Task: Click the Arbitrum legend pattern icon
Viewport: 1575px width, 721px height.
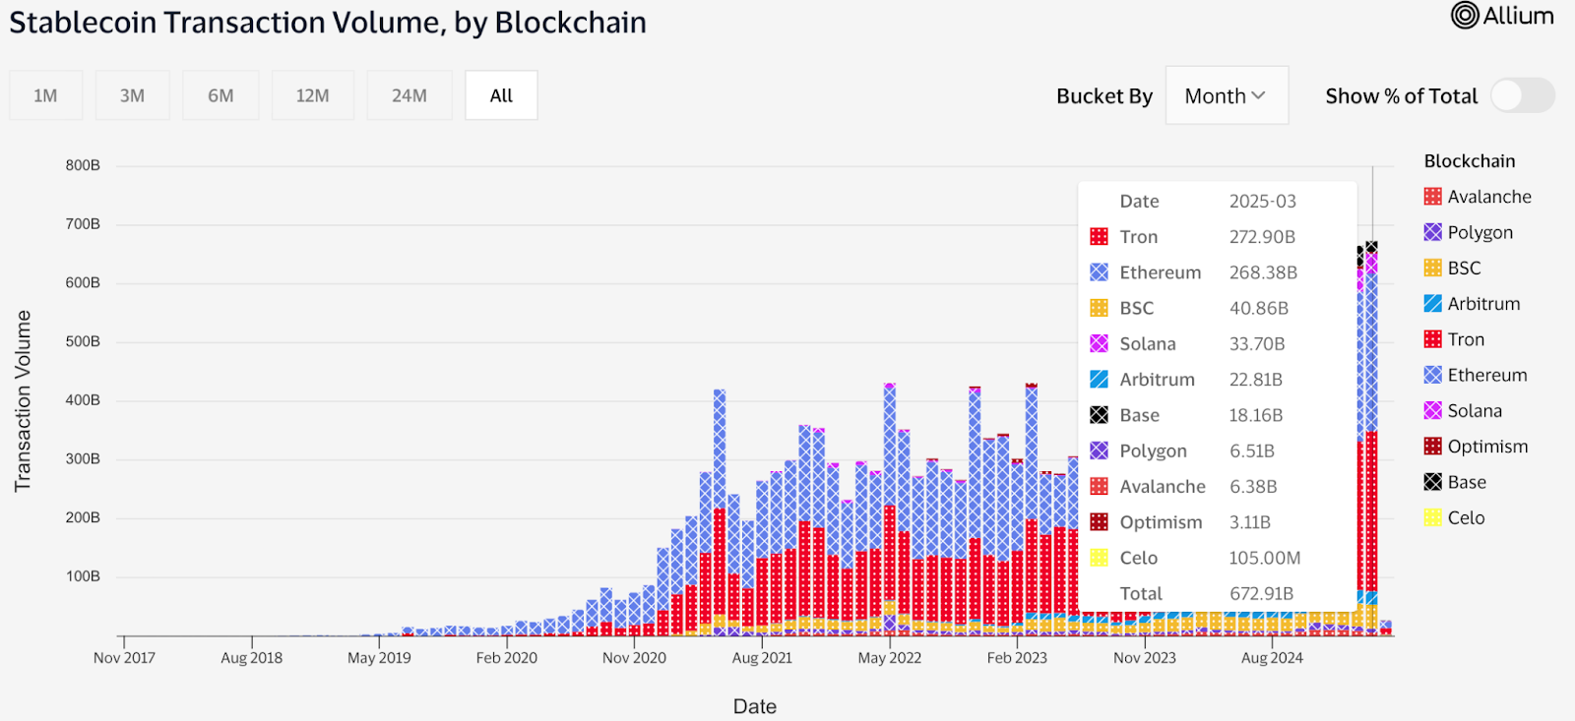Action: tap(1433, 304)
